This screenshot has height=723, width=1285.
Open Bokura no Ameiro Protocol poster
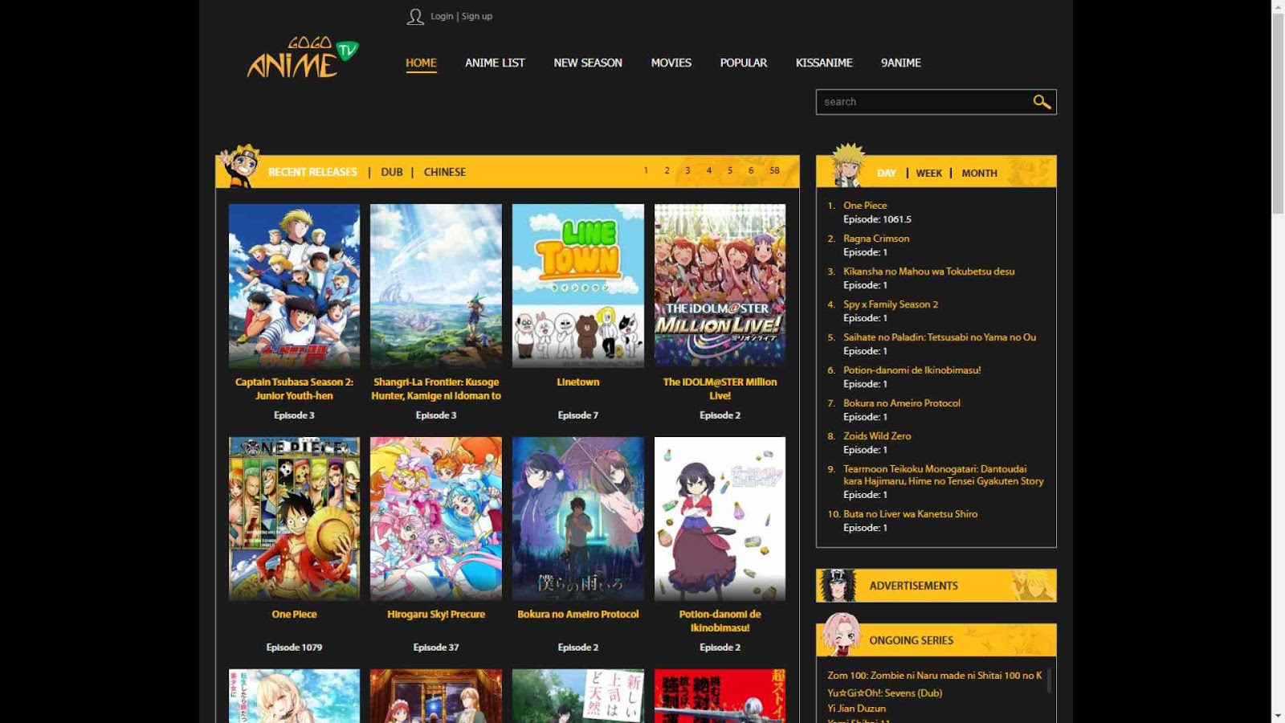(578, 519)
